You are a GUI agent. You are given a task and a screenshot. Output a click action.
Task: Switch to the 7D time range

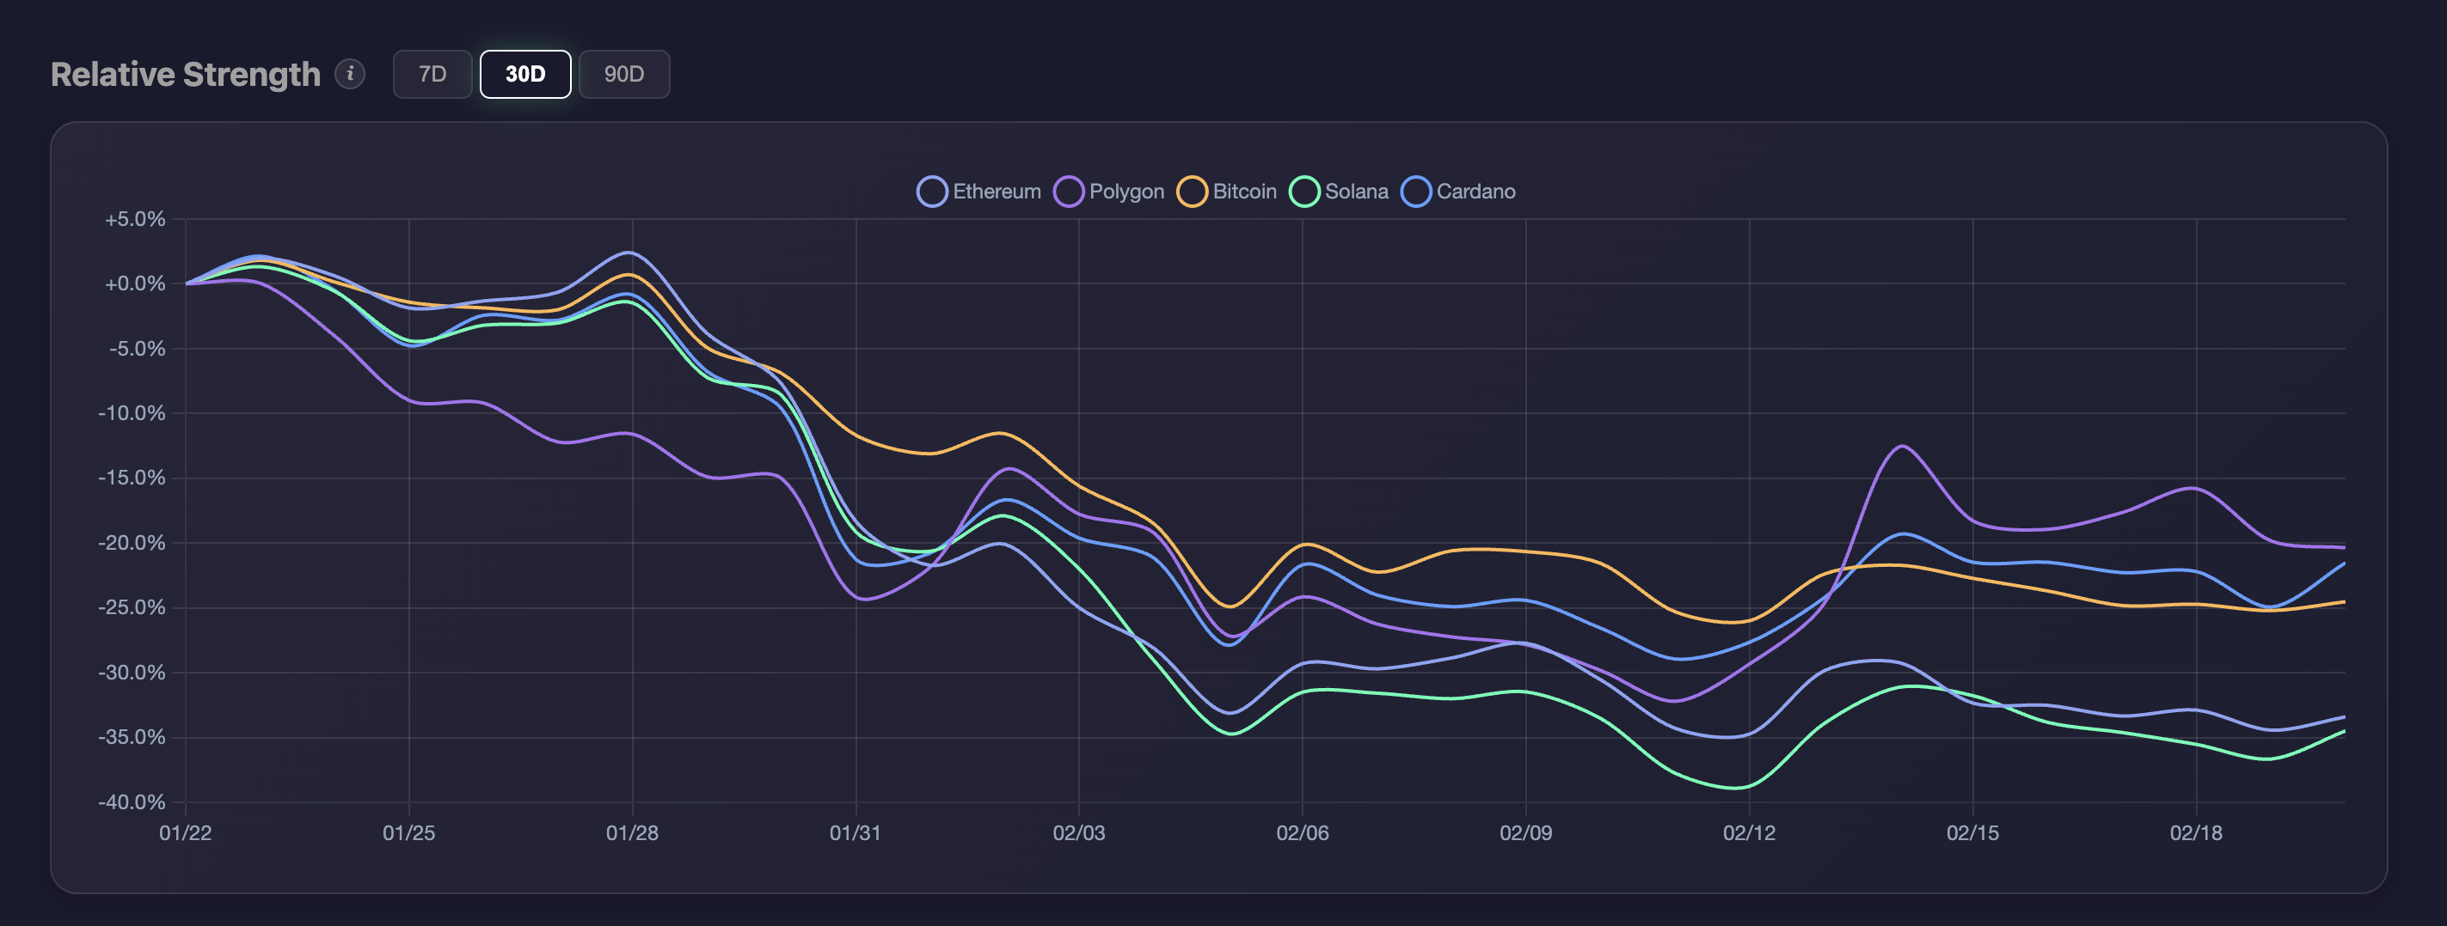pyautogui.click(x=432, y=73)
